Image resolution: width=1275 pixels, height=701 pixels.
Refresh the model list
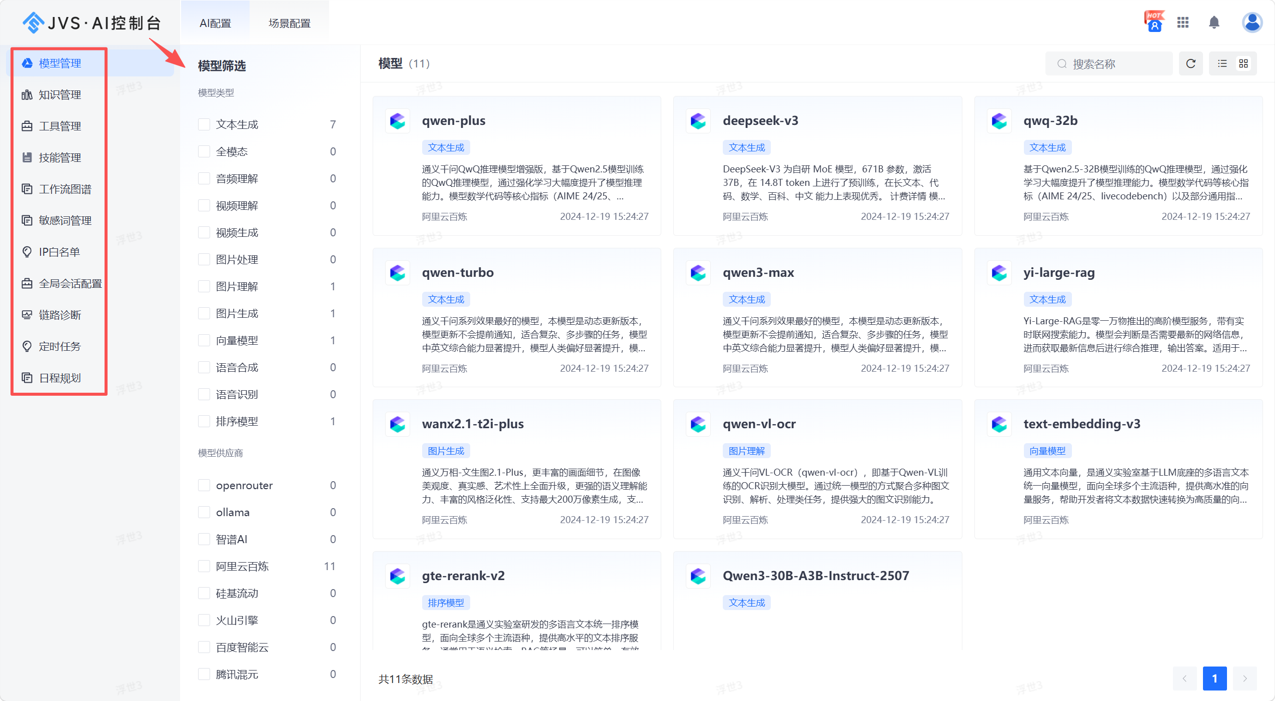tap(1191, 63)
